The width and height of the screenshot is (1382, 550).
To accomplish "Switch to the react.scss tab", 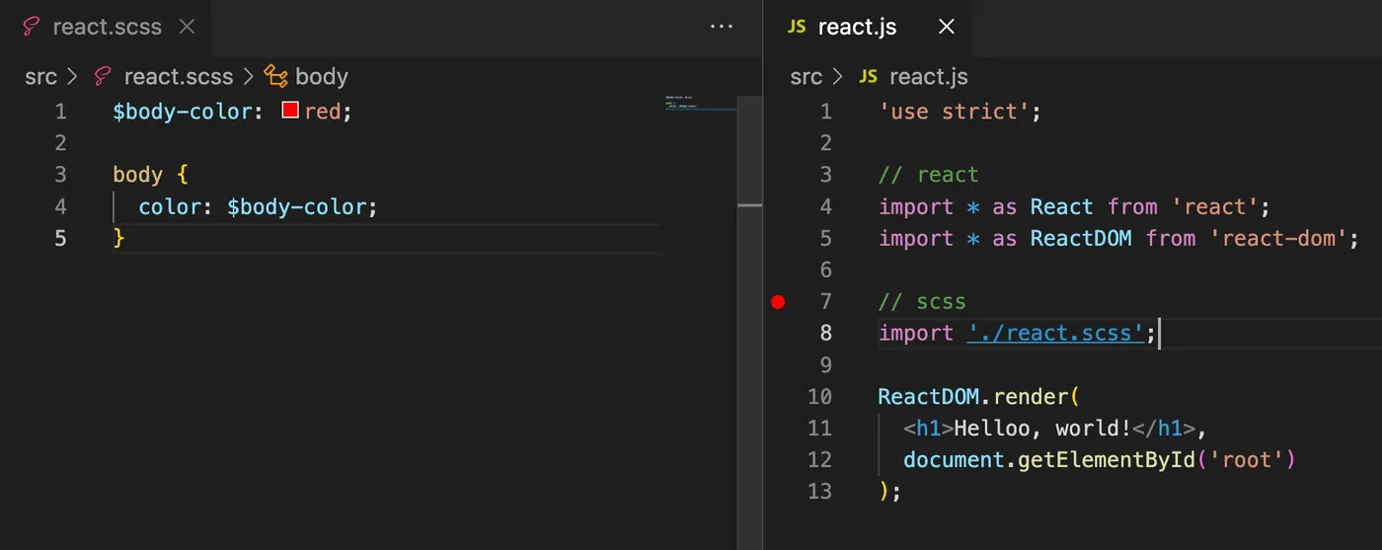I will tap(107, 27).
